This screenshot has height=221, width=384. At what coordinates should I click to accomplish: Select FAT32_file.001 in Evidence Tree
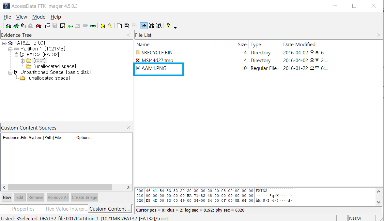30,43
